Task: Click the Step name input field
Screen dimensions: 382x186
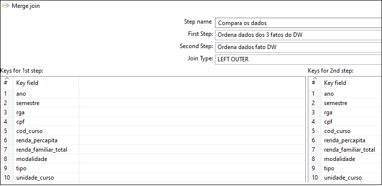Action: pos(299,23)
